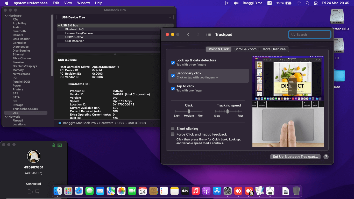Open Control Center from the menu bar
Viewport: 354px width, 199px height.
pos(316,3)
